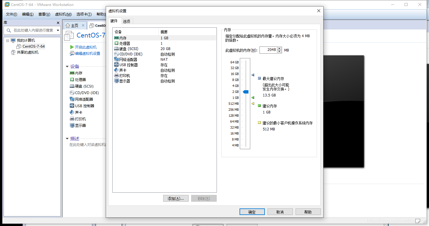Click the 编辑虚拟机设置 link
Image resolution: width=429 pixels, height=226 pixels.
point(88,54)
